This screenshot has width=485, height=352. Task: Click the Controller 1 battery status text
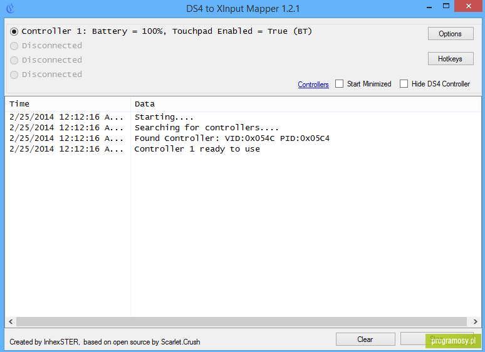tap(167, 31)
